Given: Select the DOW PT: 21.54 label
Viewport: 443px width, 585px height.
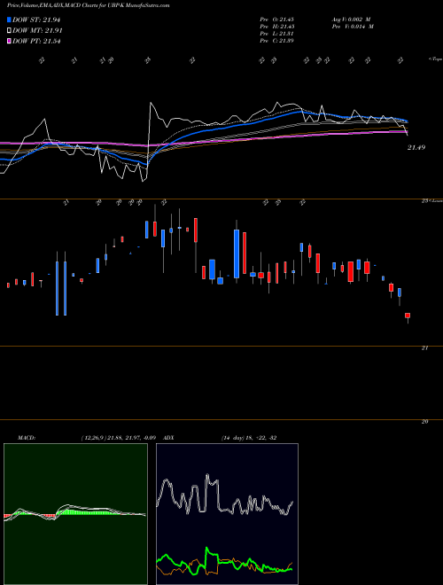Looking at the screenshot, I should (36, 41).
